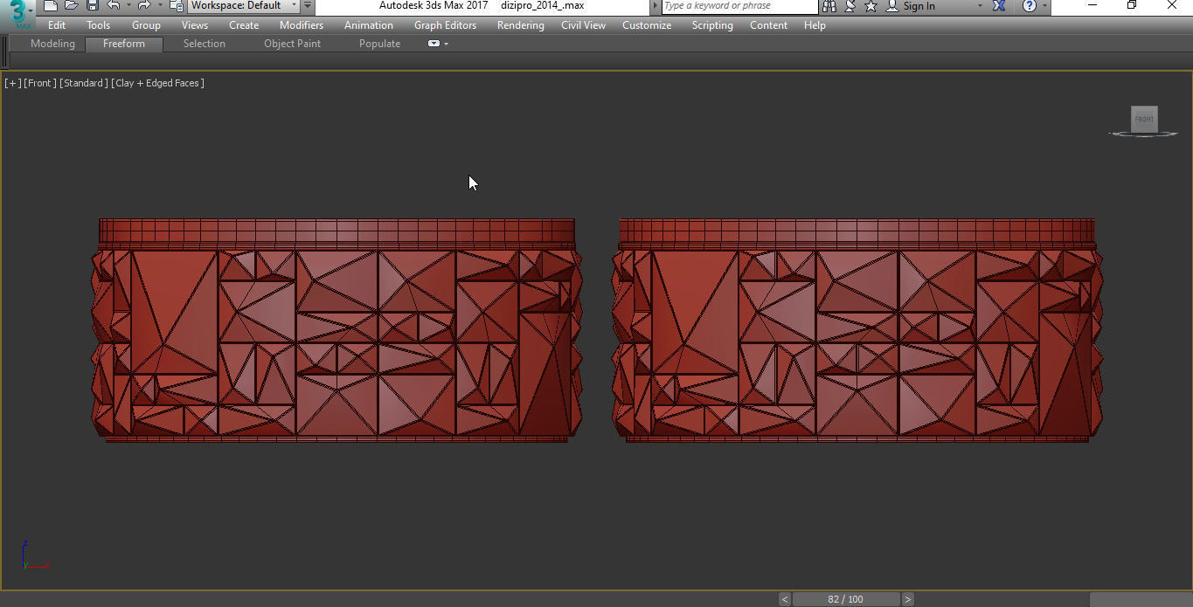Open the Customize menu
The image size is (1193, 607).
click(647, 25)
